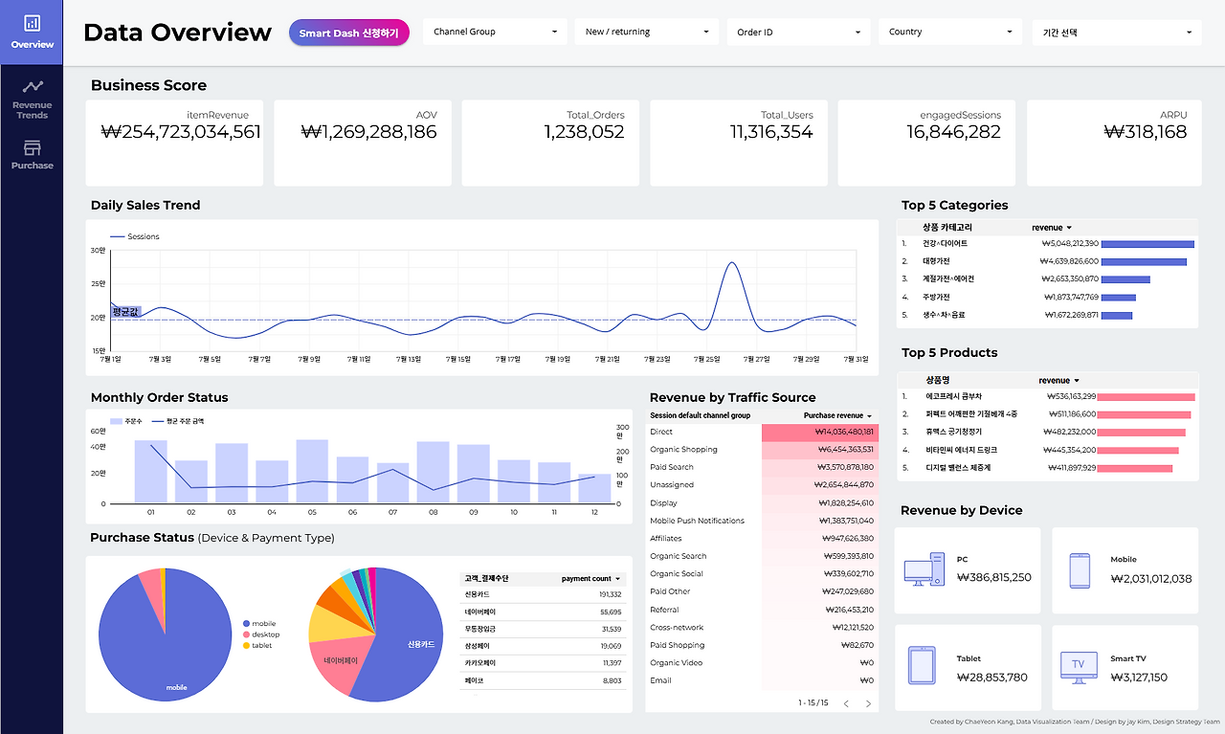Open the Country filter dropdown
Image resolution: width=1225 pixels, height=734 pixels.
pos(950,32)
